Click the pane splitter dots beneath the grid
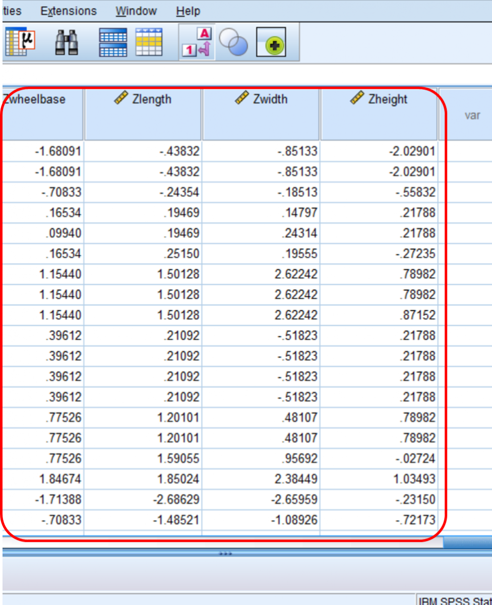492x605 pixels. coord(226,554)
